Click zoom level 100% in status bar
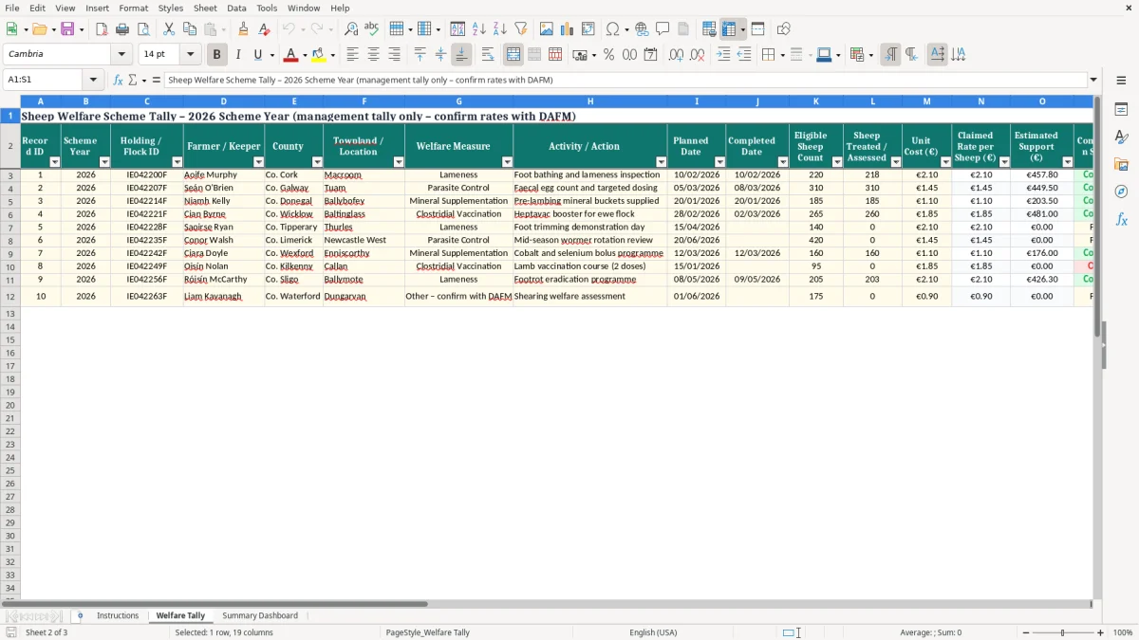Viewport: 1139px width, 640px height. pos(1123,632)
